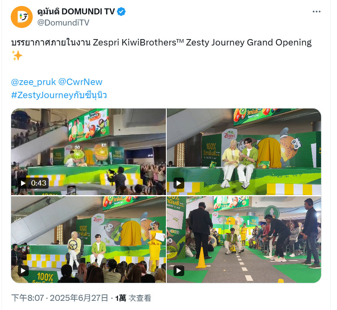337x310 pixels.
Task: Open the top-right Zespri stage thumbnail
Action: pos(244,152)
